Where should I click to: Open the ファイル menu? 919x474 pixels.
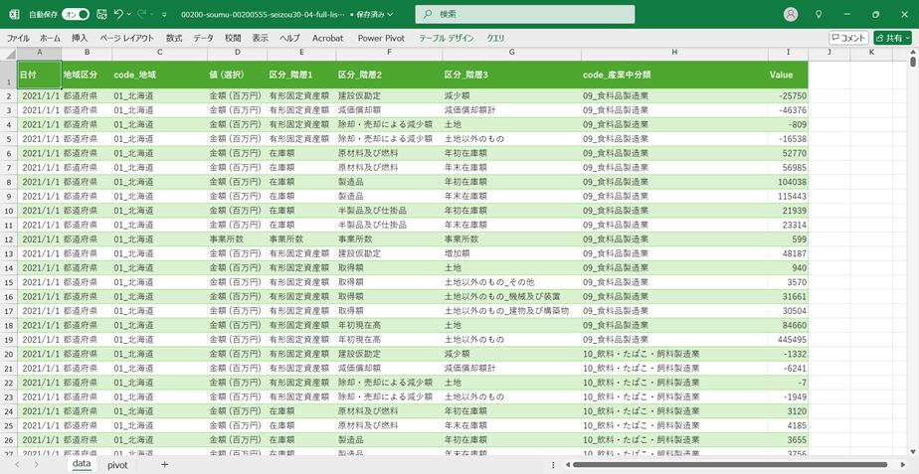click(18, 38)
